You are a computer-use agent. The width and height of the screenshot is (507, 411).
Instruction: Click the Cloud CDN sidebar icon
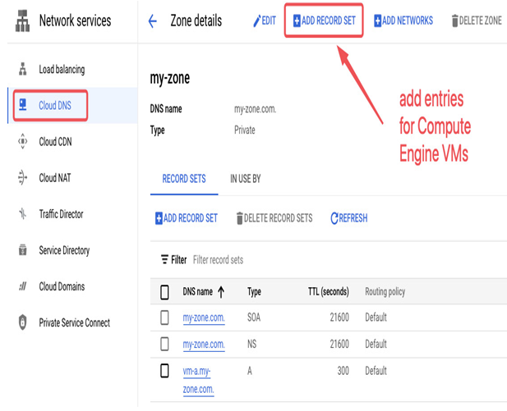[x=23, y=141]
